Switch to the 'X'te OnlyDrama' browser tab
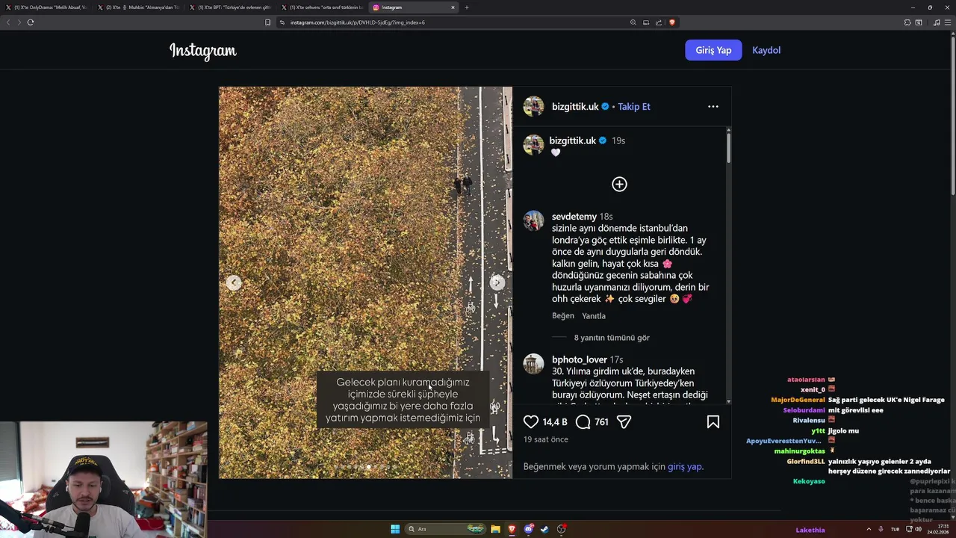This screenshot has width=956, height=538. click(x=46, y=7)
